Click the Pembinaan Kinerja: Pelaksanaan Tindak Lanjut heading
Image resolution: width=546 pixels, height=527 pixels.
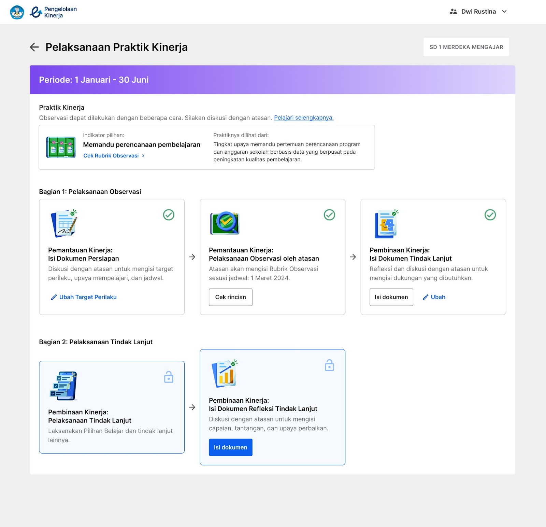pos(90,416)
